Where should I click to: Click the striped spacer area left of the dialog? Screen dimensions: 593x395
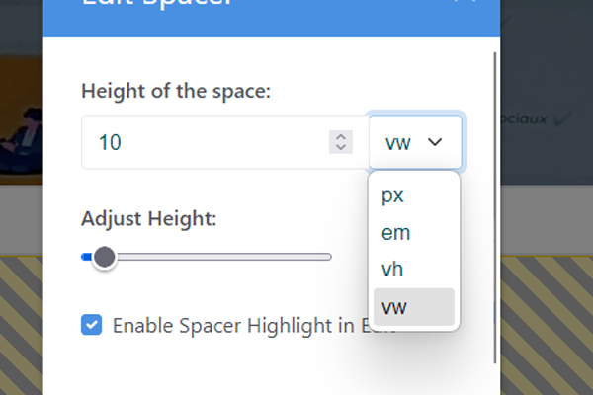21,326
